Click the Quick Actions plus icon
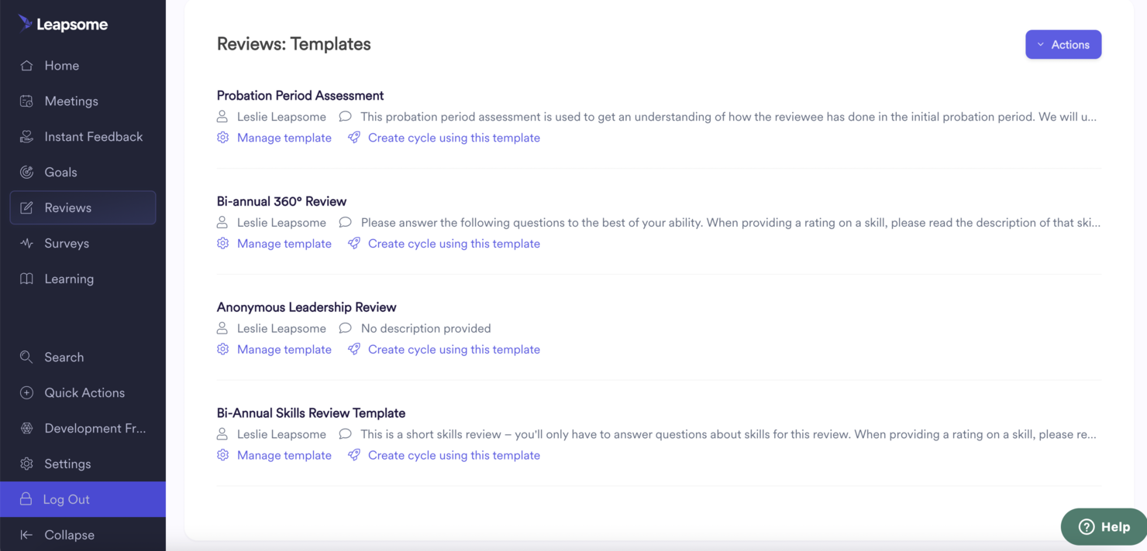The width and height of the screenshot is (1147, 551). [x=26, y=393]
